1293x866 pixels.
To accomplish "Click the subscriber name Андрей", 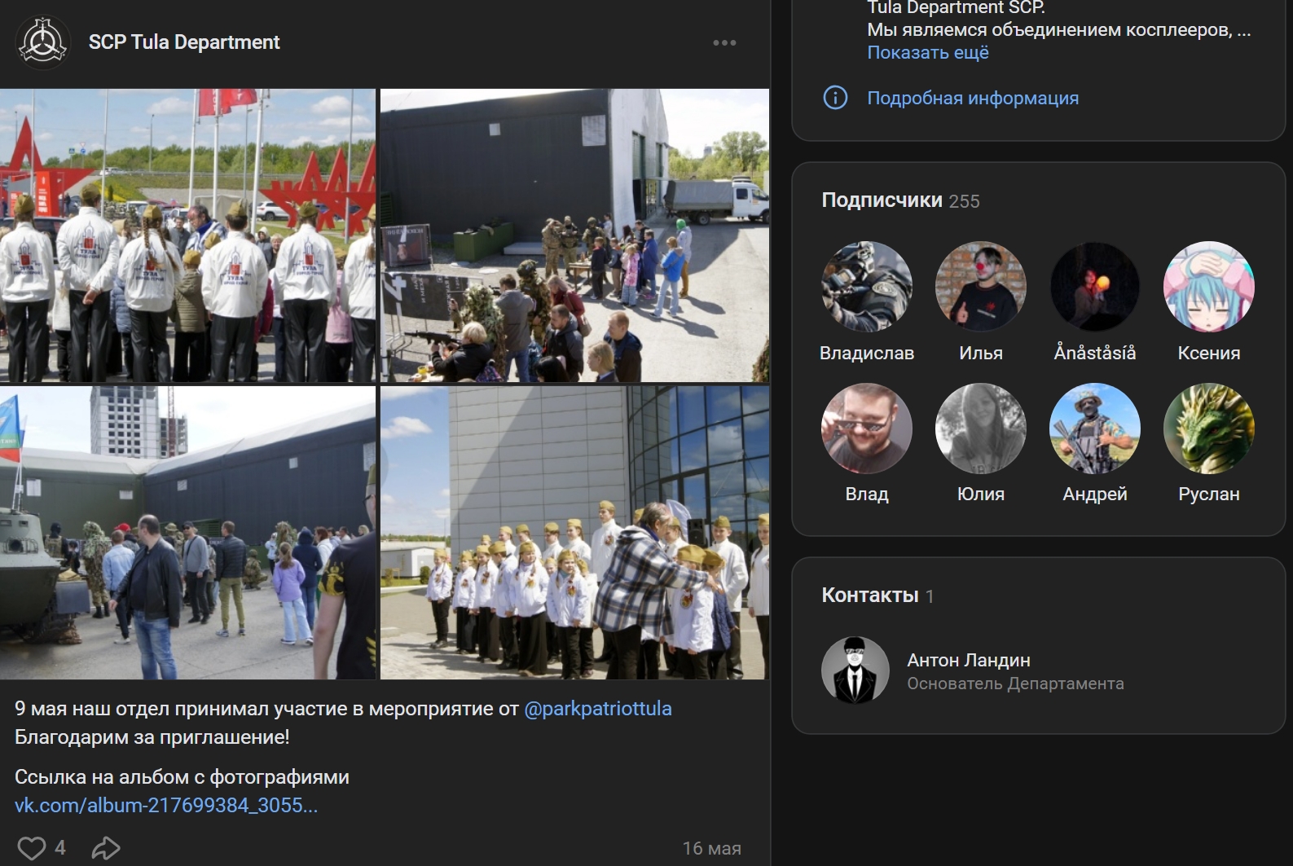I will click(x=1095, y=494).
